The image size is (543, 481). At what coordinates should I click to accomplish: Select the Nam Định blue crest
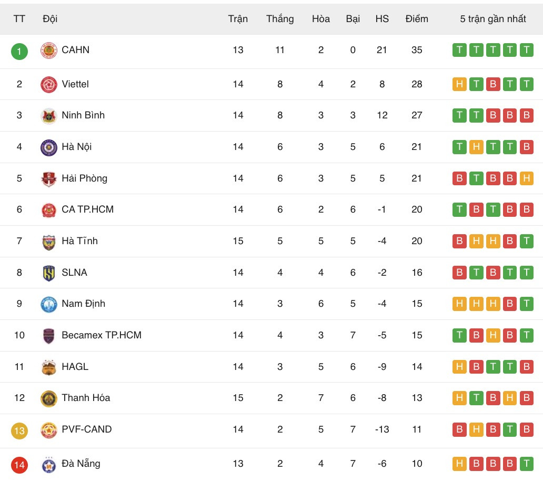coord(49,304)
